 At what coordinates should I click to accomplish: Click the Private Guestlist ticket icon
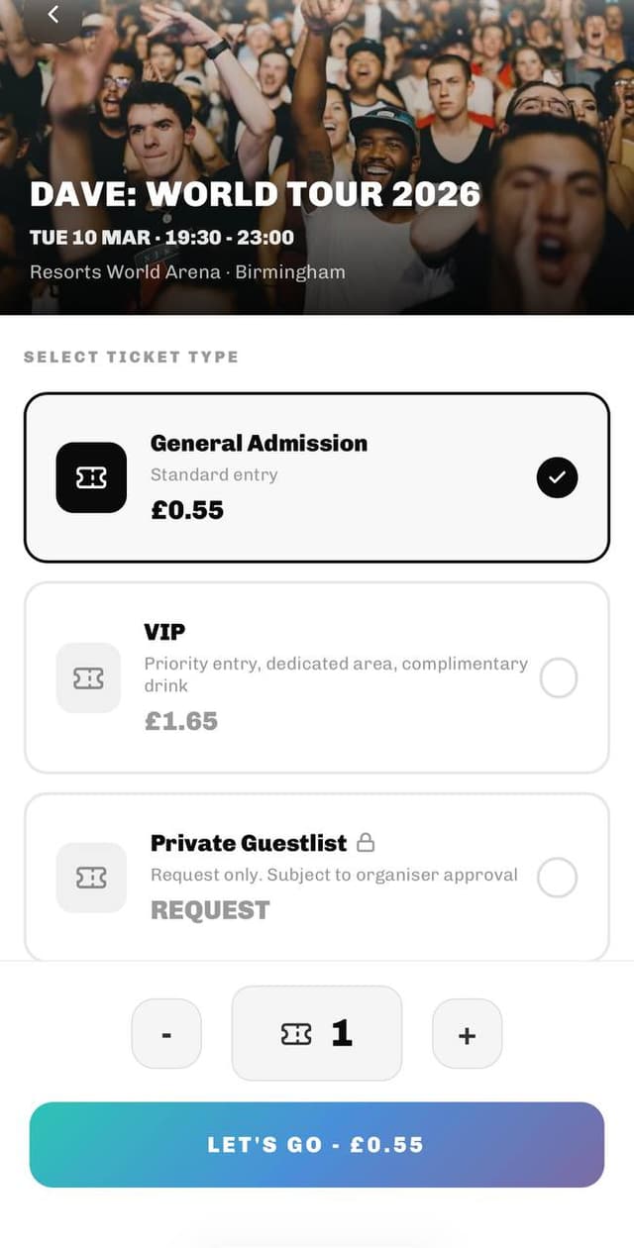tap(91, 878)
